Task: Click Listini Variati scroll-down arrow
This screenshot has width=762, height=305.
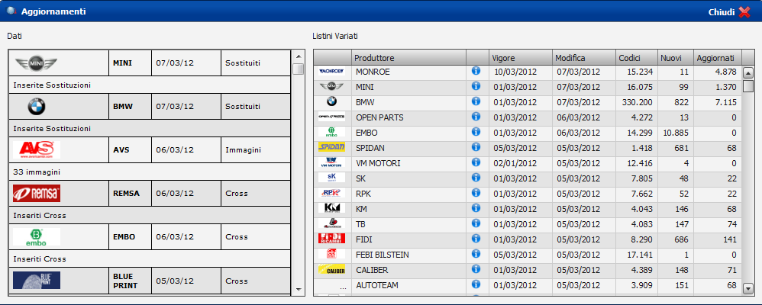Action: [748, 288]
